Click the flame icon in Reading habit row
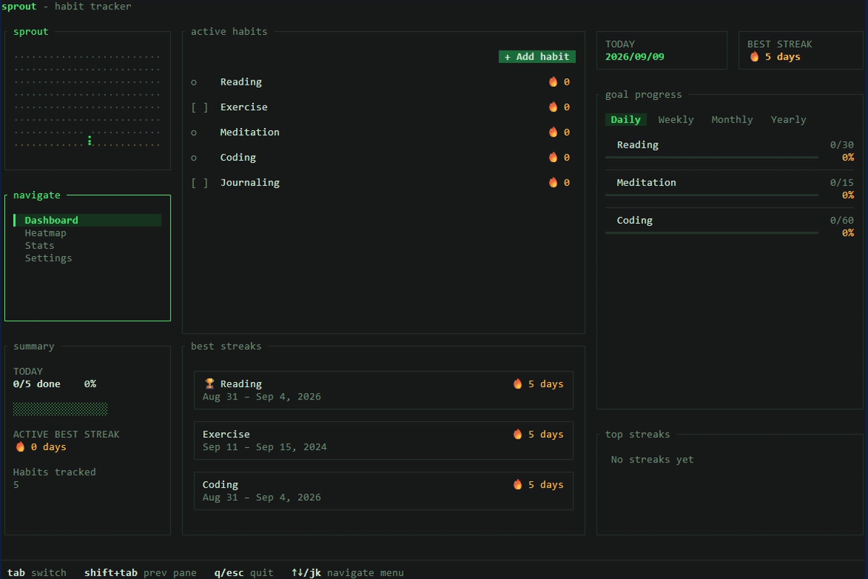The height and width of the screenshot is (579, 868). pos(553,82)
